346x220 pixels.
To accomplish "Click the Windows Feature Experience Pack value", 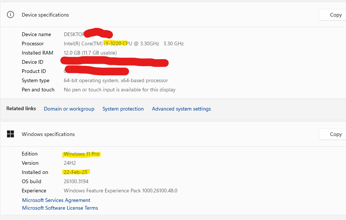I will point(121,191).
